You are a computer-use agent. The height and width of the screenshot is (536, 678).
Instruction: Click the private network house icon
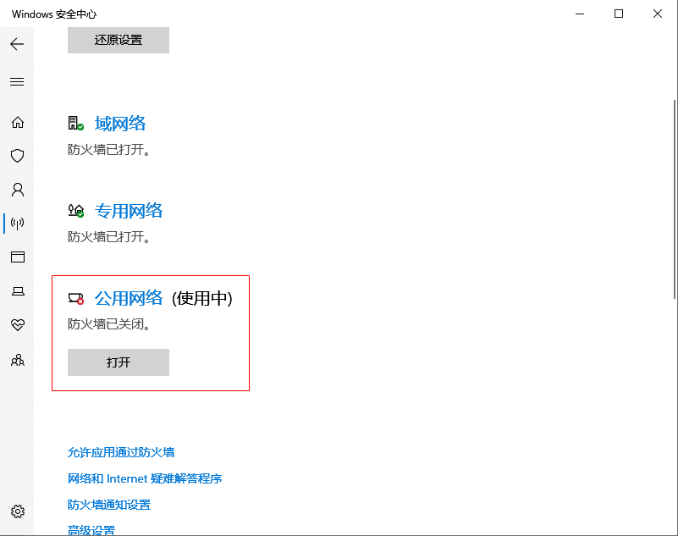75,211
